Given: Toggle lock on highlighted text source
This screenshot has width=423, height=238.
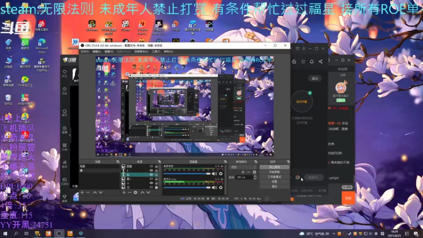Looking at the screenshot, I should (x=157, y=175).
